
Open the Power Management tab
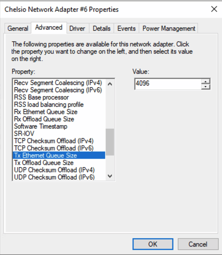pos(168,28)
